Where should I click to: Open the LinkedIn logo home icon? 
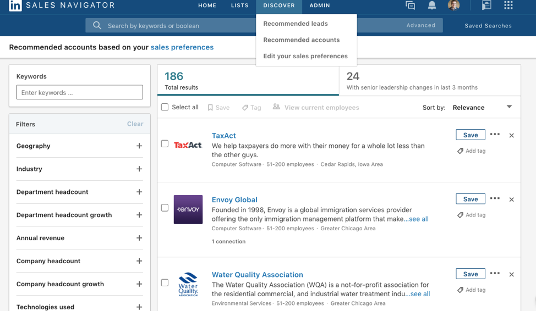click(x=15, y=5)
